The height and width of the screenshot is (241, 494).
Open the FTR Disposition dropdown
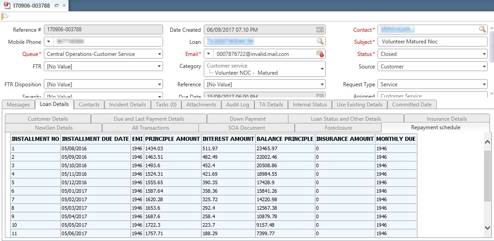(159, 85)
